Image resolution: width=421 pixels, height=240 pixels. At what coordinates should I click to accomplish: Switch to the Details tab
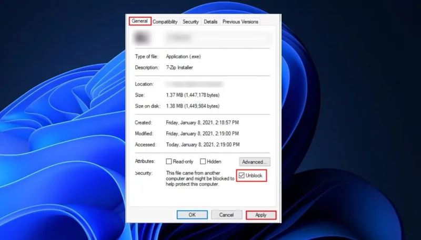tap(210, 22)
